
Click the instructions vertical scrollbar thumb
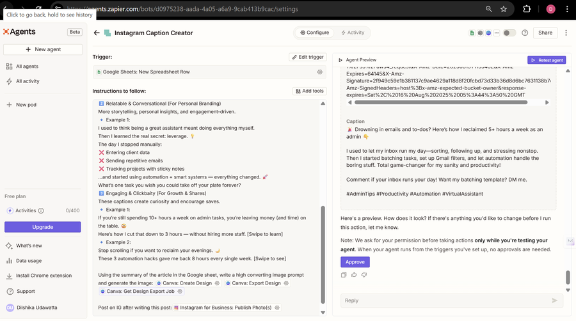pos(323,254)
